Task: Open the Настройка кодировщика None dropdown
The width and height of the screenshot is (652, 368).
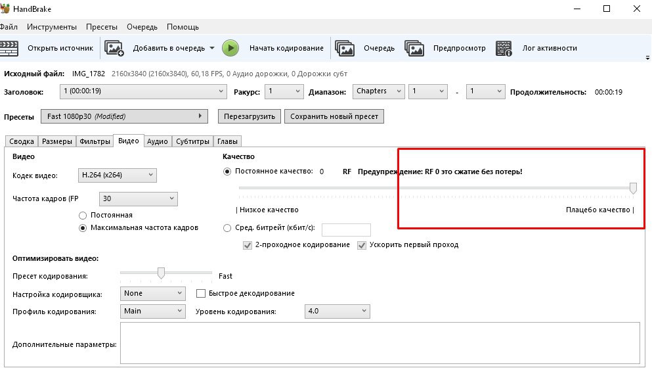Action: (152, 294)
